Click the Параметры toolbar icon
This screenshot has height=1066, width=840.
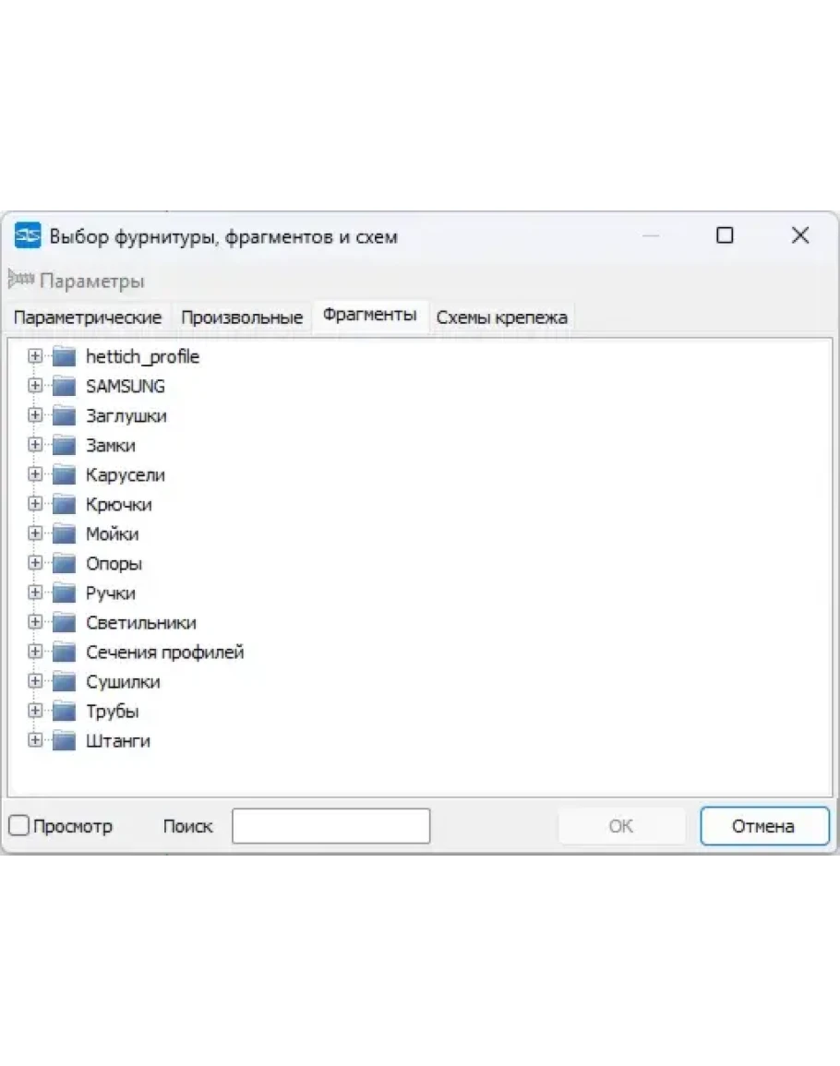coord(21,281)
